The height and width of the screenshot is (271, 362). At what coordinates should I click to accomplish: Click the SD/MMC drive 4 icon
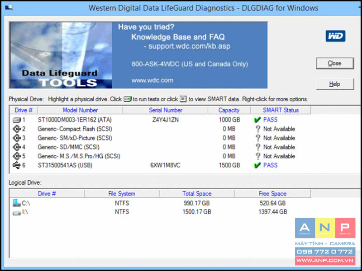coord(17,147)
